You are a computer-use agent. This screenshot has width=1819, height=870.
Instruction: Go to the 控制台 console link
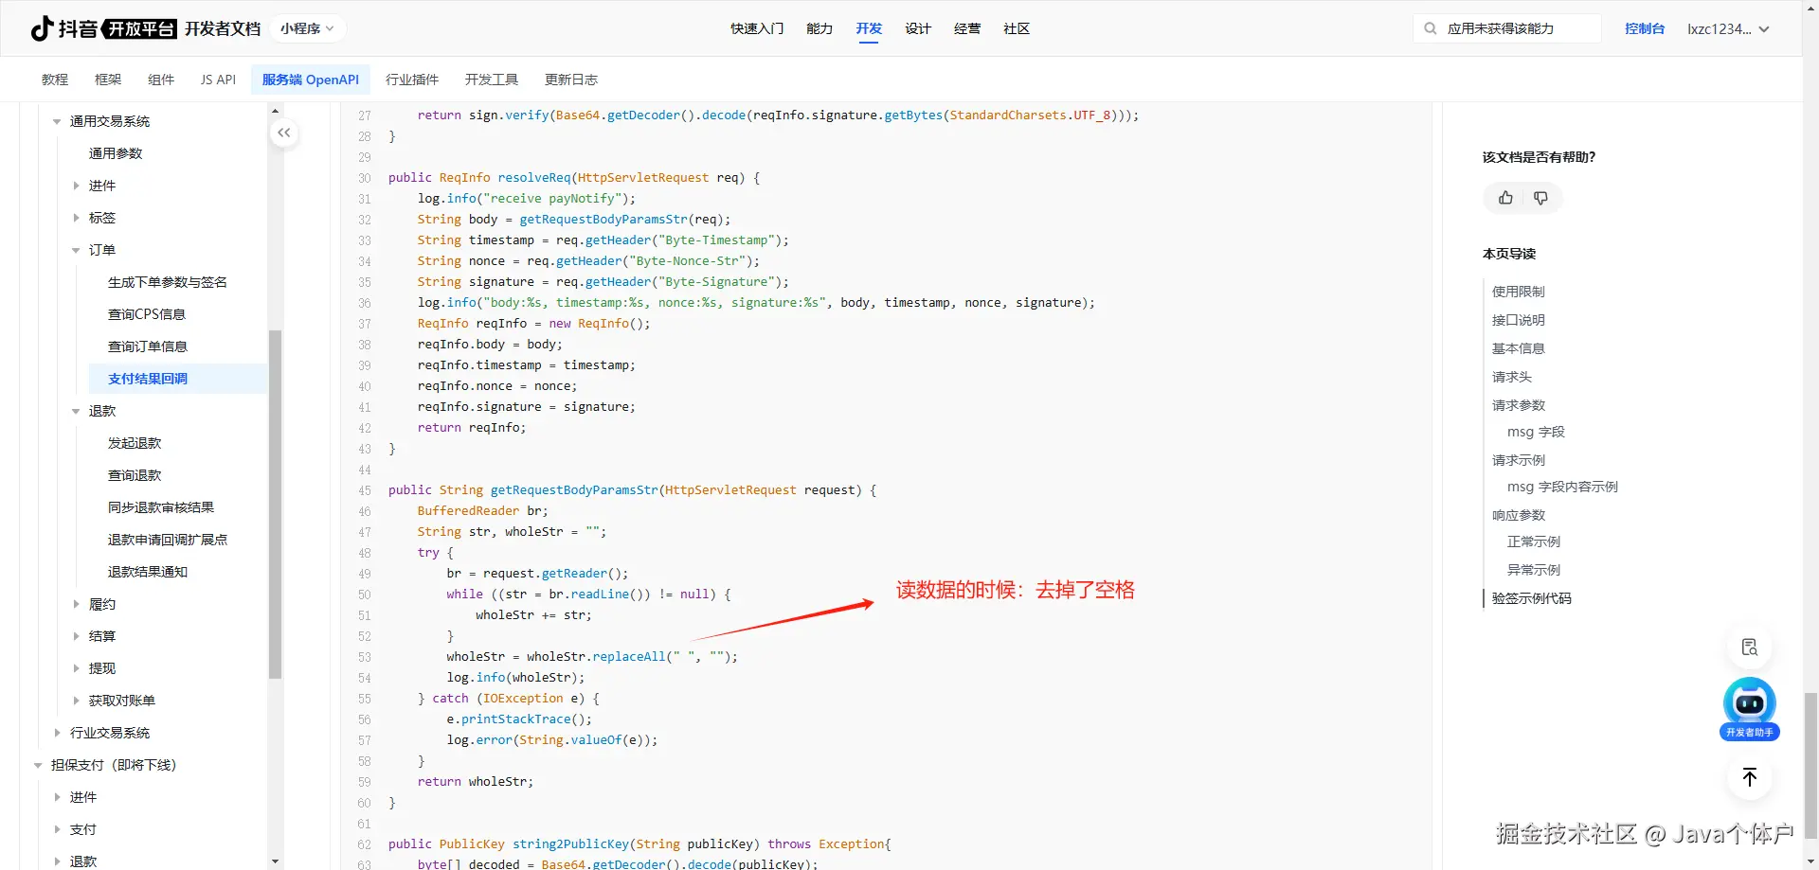click(1645, 28)
